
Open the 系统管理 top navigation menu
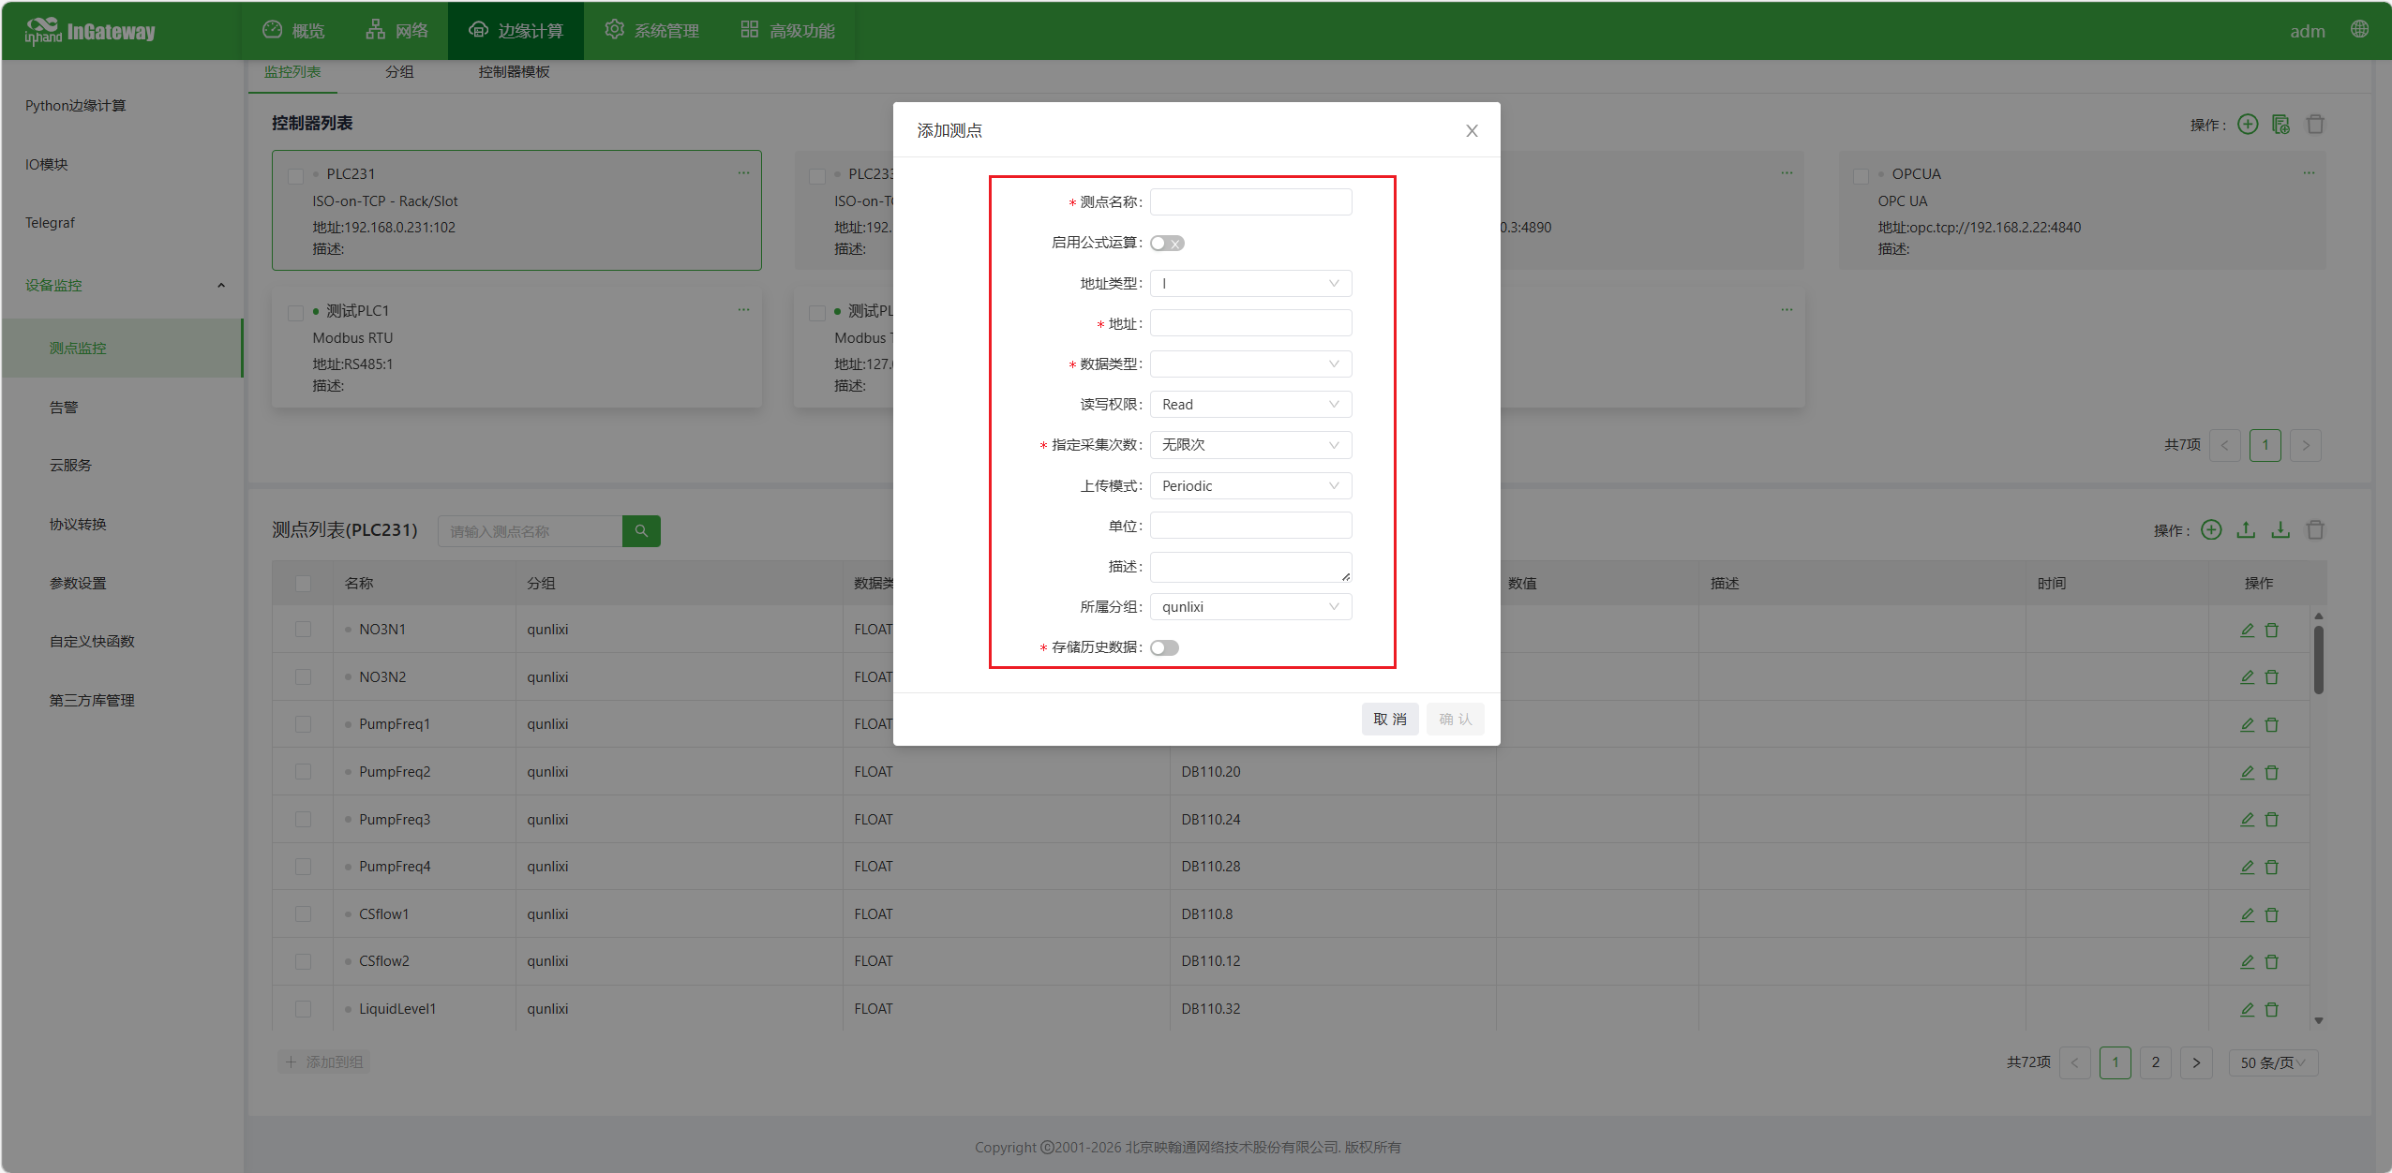[x=651, y=31]
